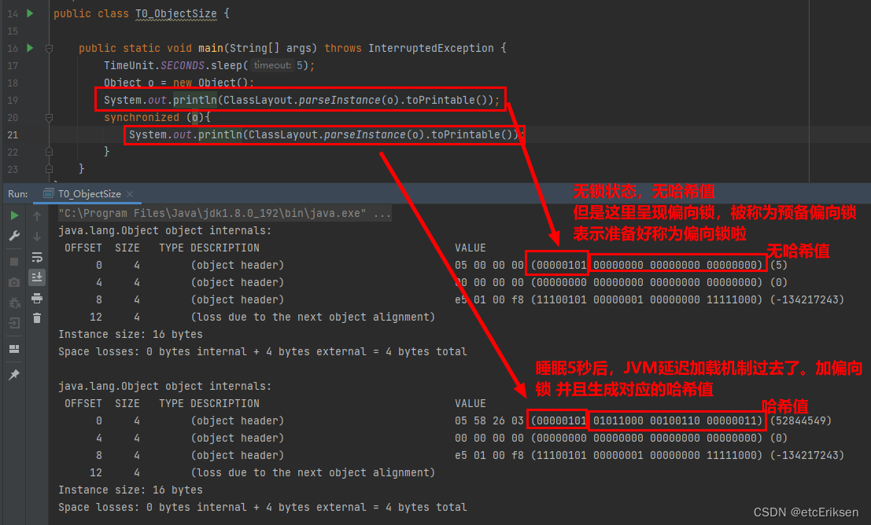Image resolution: width=871 pixels, height=525 pixels.
Task: Click the word SECONDS on line 17
Action: pyautogui.click(x=183, y=65)
